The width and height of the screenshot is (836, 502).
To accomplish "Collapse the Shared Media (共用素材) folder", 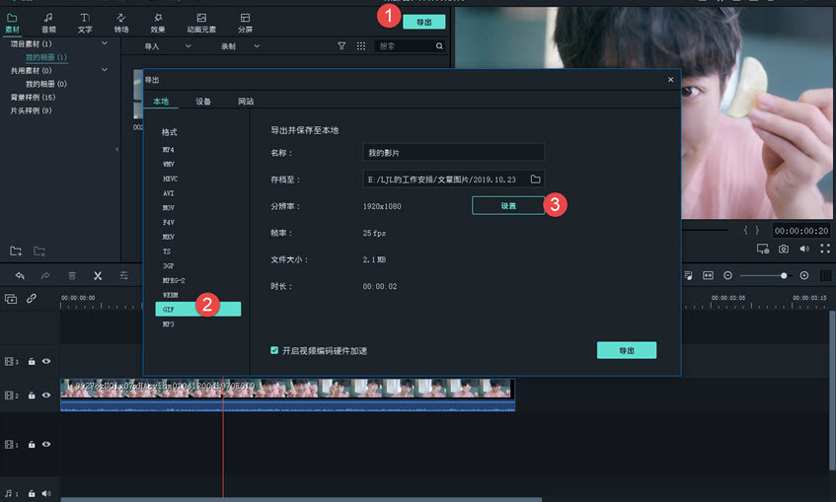I will pos(105,70).
